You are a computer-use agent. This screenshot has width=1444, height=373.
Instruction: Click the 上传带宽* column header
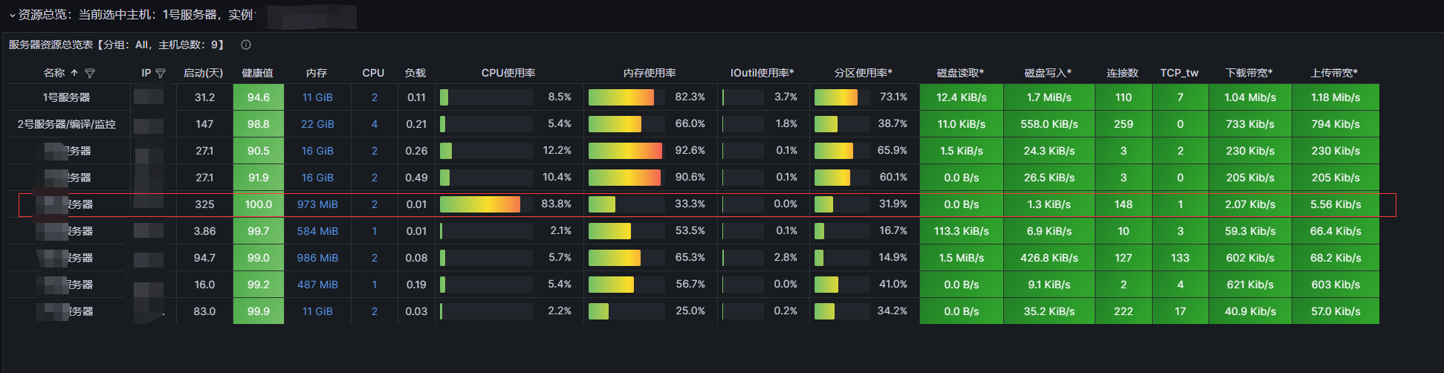pos(1334,73)
